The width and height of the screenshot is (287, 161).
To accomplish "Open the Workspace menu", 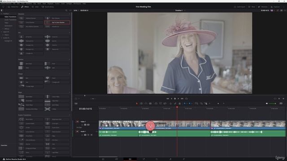I will coord(77,4).
